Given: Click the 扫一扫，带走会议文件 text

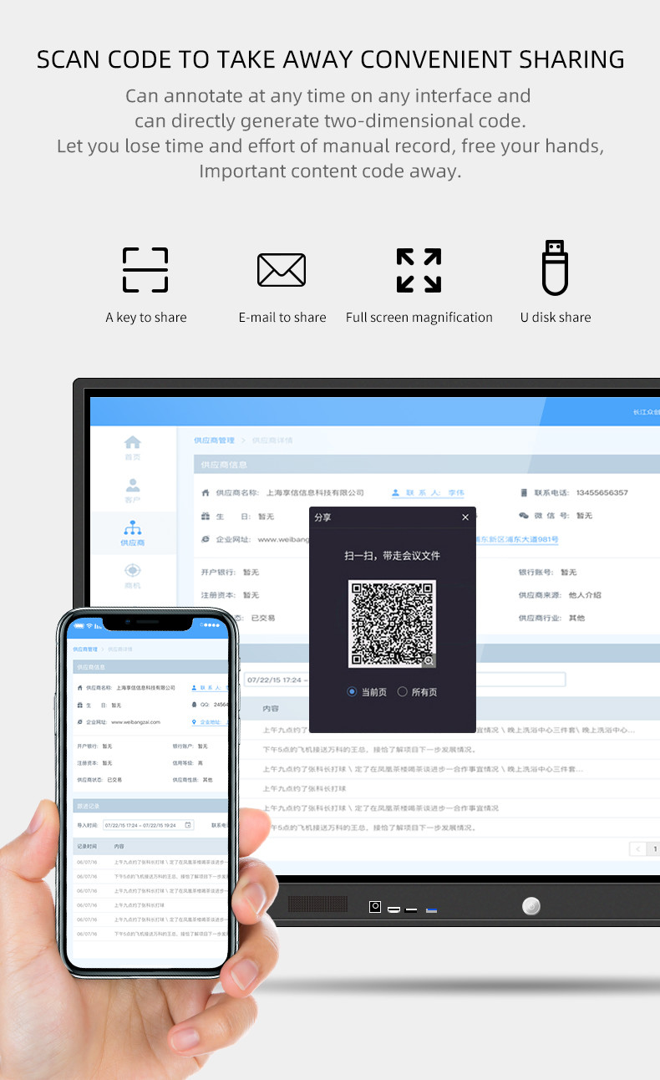Looking at the screenshot, I should click(x=392, y=556).
